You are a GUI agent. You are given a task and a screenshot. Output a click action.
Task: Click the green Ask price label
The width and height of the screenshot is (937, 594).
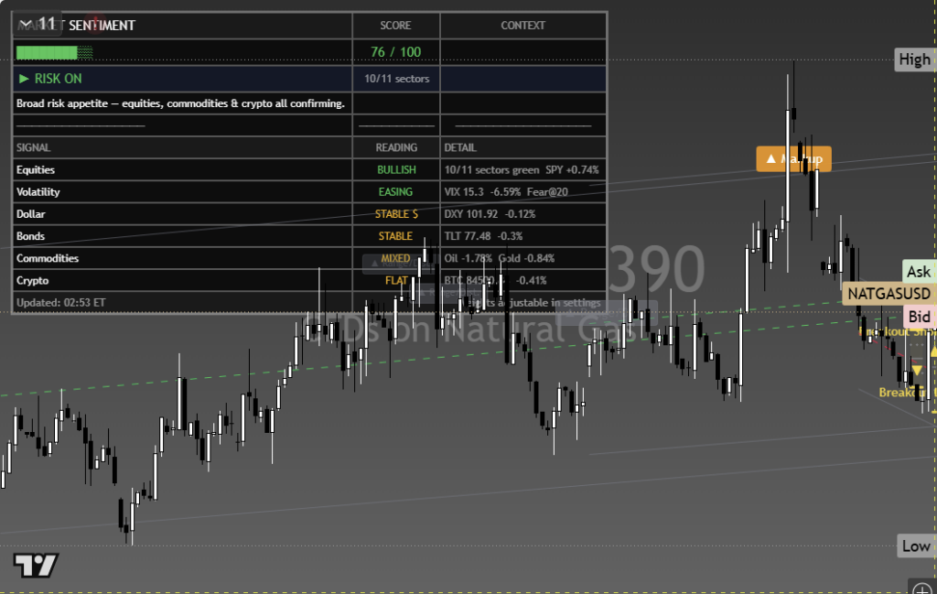pos(919,272)
